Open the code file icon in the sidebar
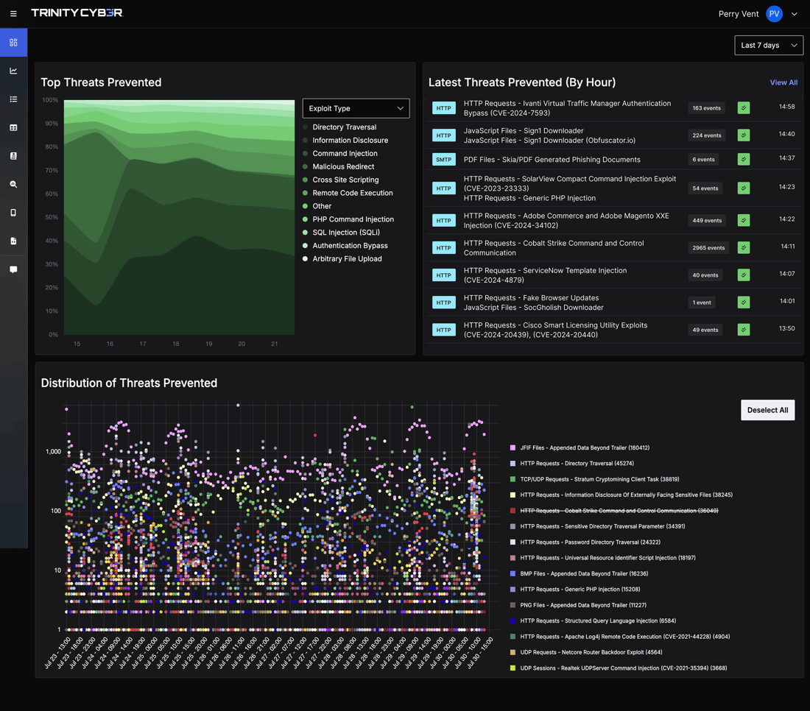The height and width of the screenshot is (711, 810). (13, 241)
